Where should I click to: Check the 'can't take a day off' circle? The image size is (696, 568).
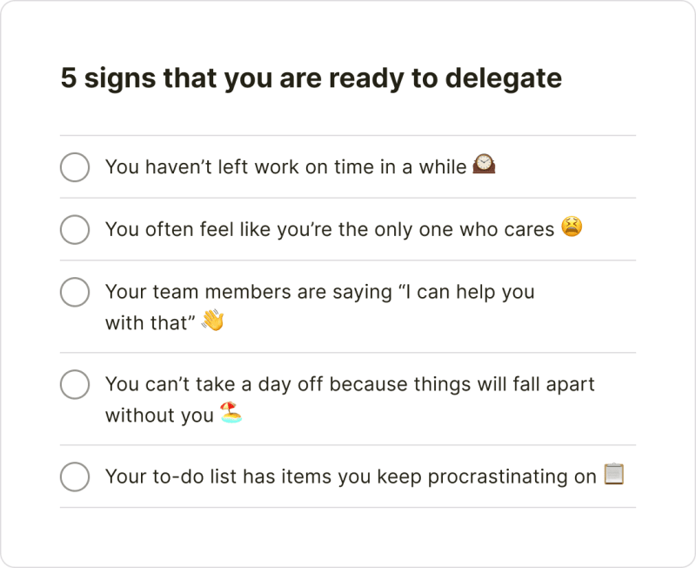point(75,384)
